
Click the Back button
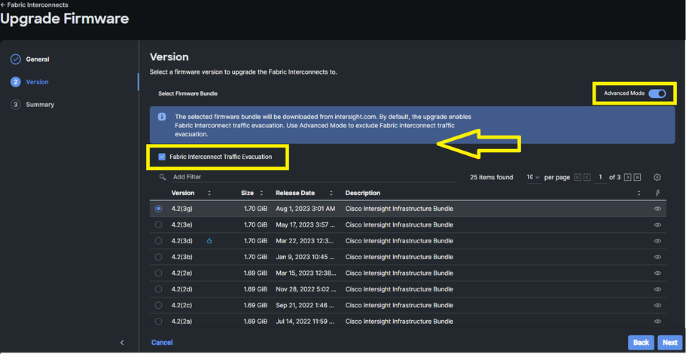coord(641,343)
